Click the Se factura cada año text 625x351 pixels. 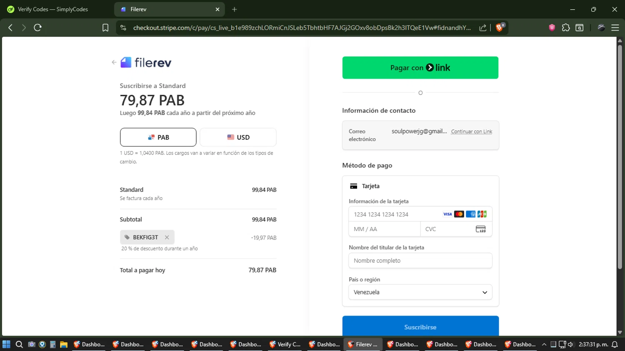coord(141,198)
